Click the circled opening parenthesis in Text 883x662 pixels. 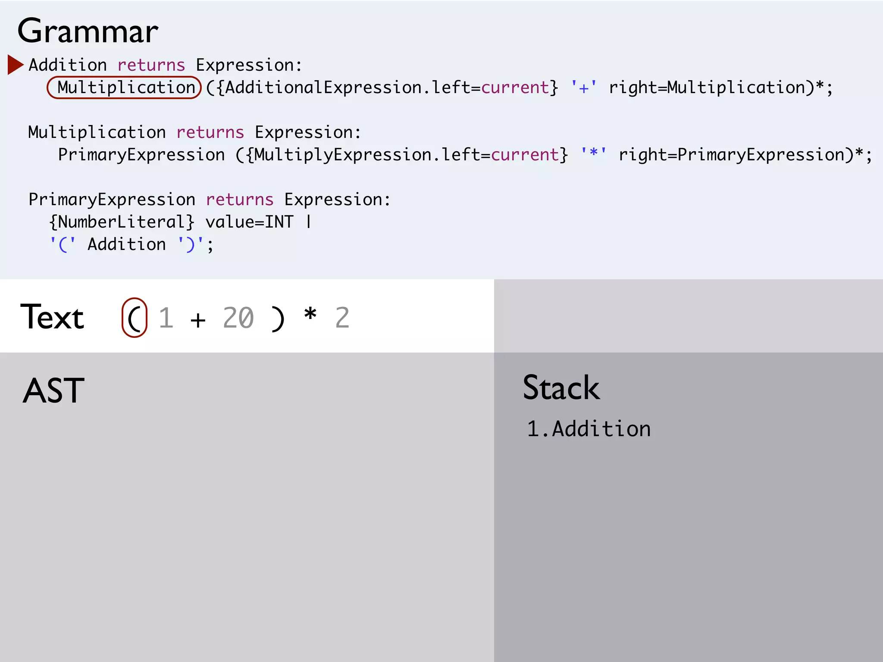135,318
